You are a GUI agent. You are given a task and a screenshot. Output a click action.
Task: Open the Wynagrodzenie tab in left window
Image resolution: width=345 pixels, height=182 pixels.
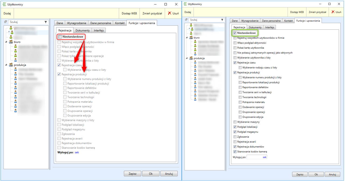tap(76, 23)
